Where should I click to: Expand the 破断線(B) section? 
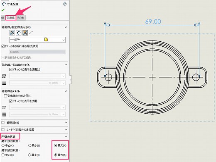(x=66, y=122)
